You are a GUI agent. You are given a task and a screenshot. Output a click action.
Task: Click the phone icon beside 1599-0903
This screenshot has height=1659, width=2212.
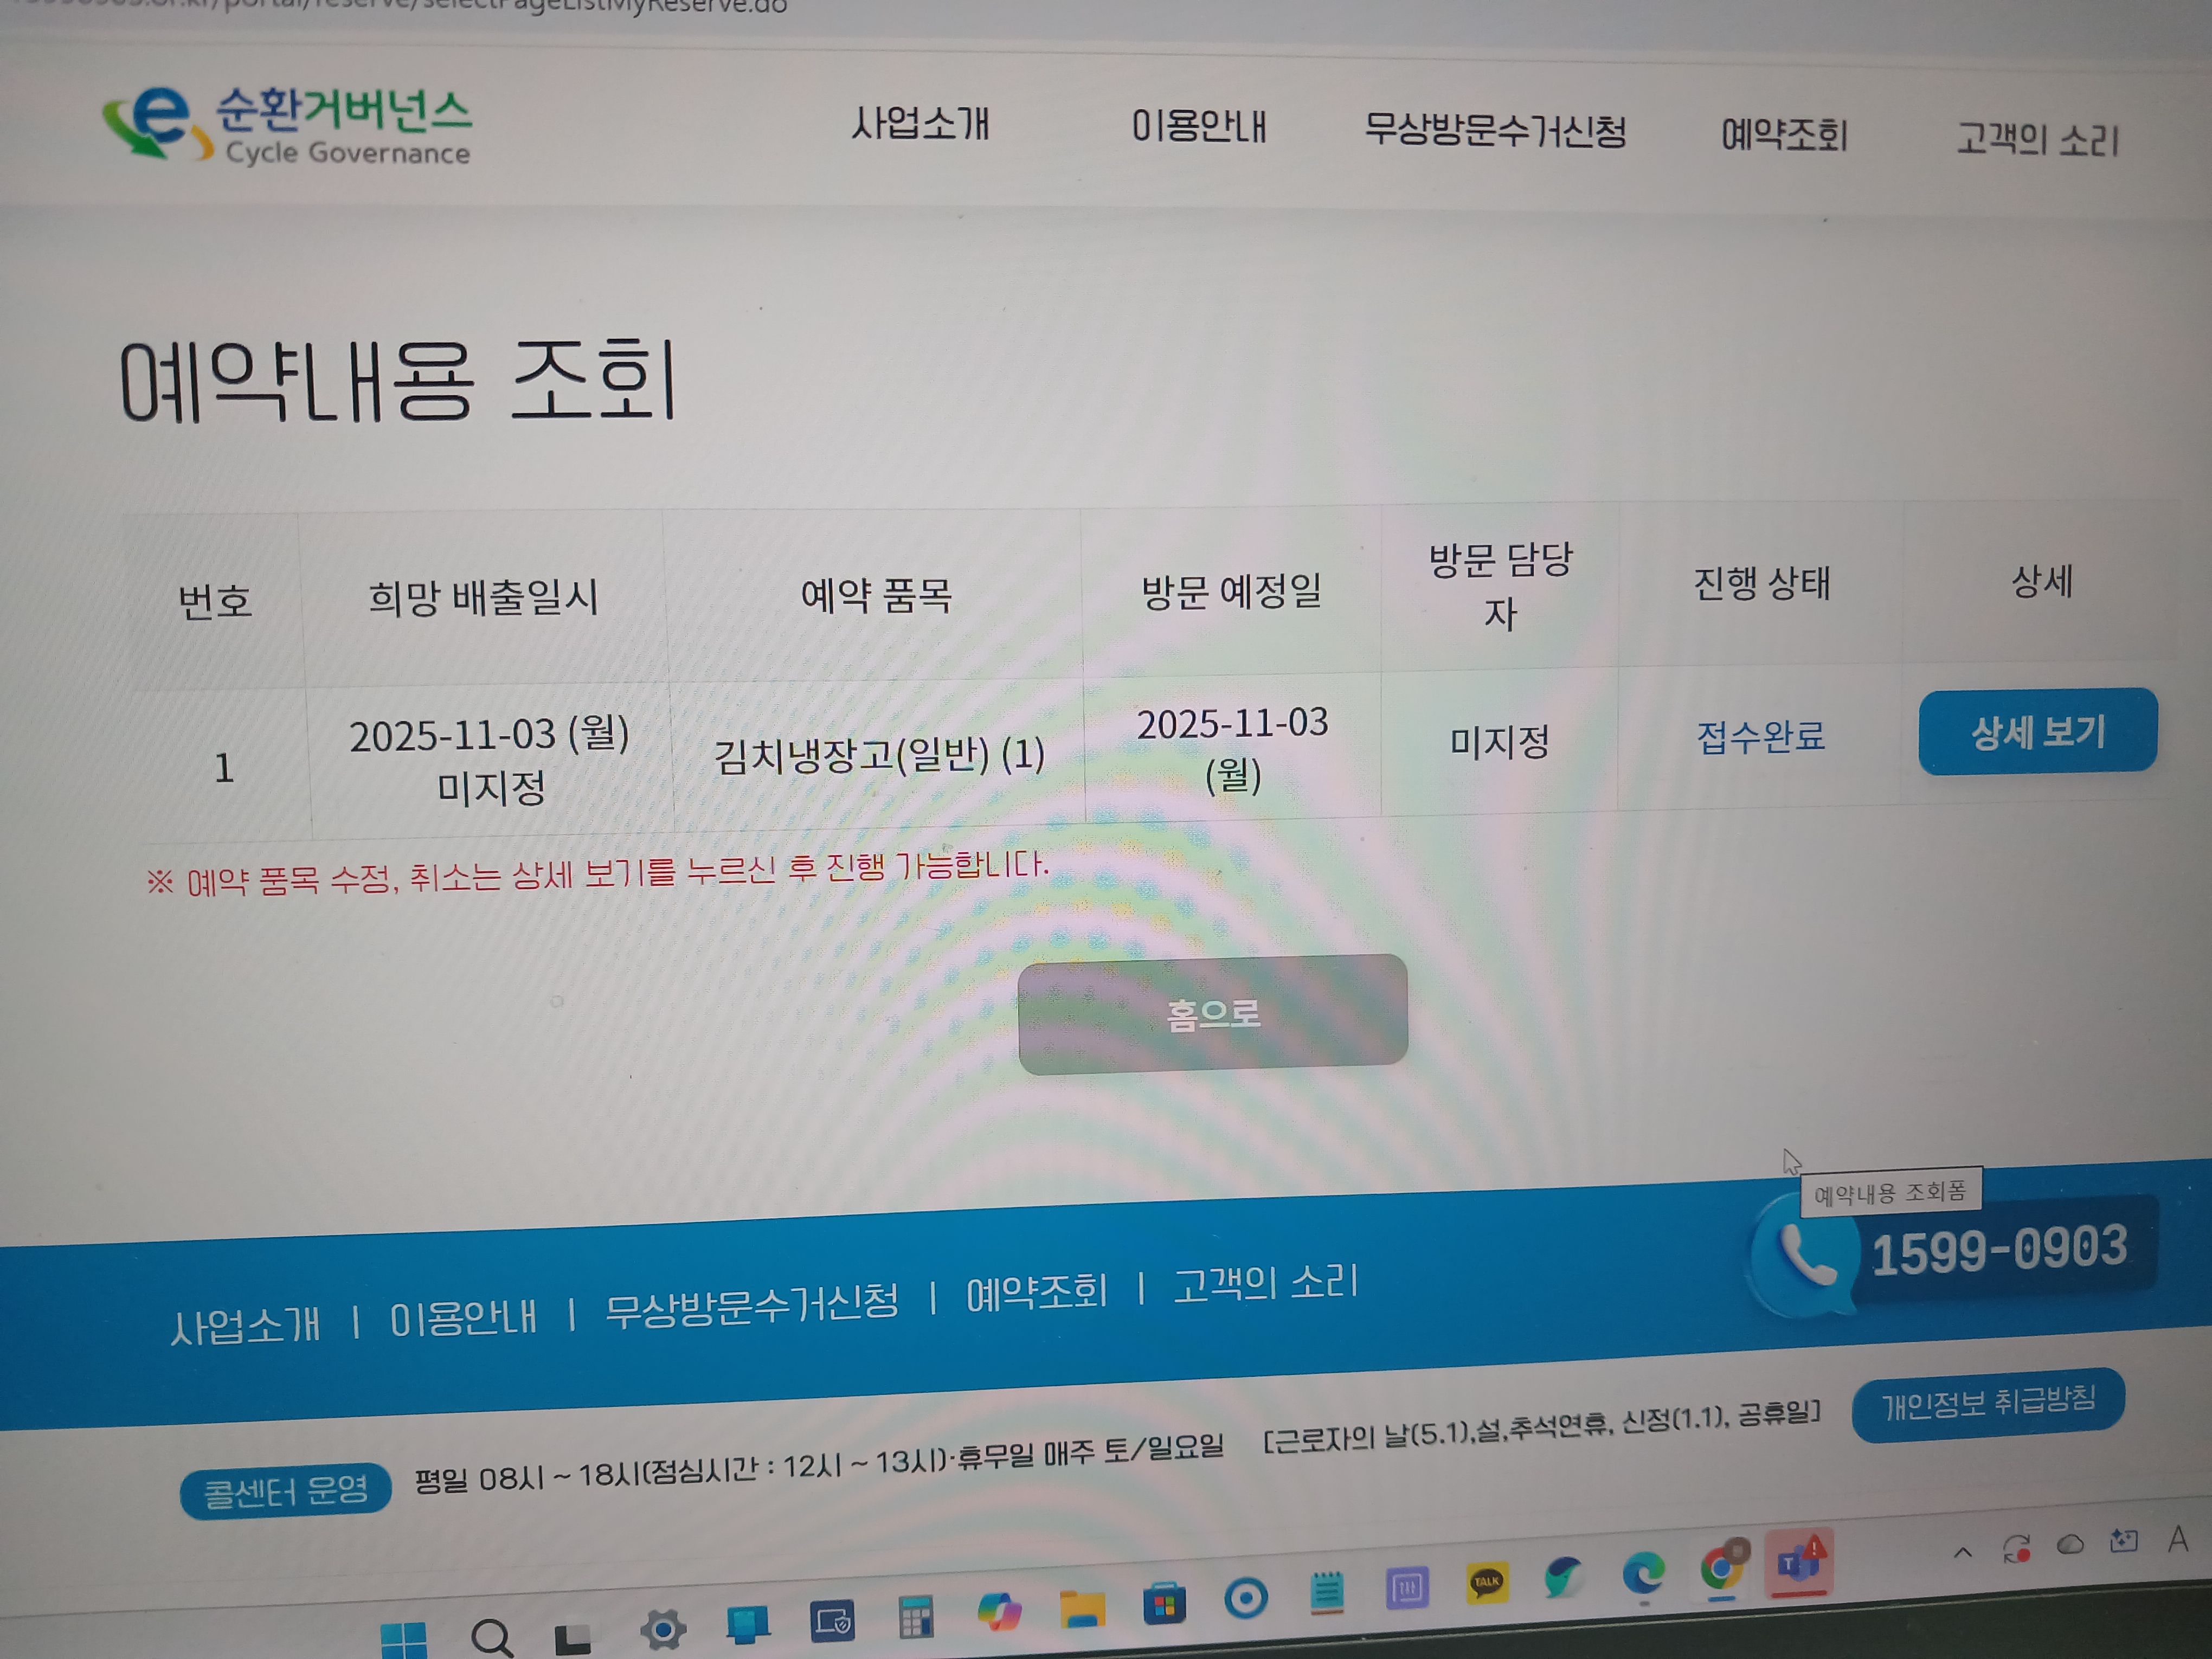[x=1806, y=1256]
